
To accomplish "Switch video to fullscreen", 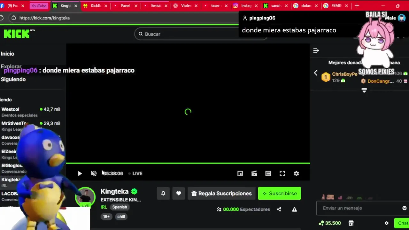I will (282, 173).
